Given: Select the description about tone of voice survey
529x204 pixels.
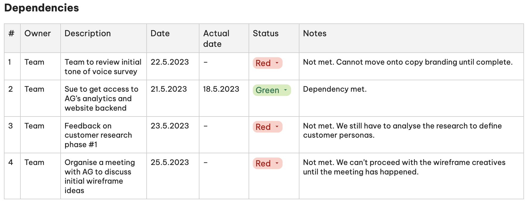Looking at the screenshot, I should (x=103, y=67).
